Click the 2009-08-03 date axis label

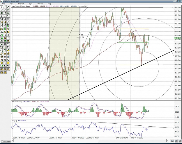[x=92, y=138]
